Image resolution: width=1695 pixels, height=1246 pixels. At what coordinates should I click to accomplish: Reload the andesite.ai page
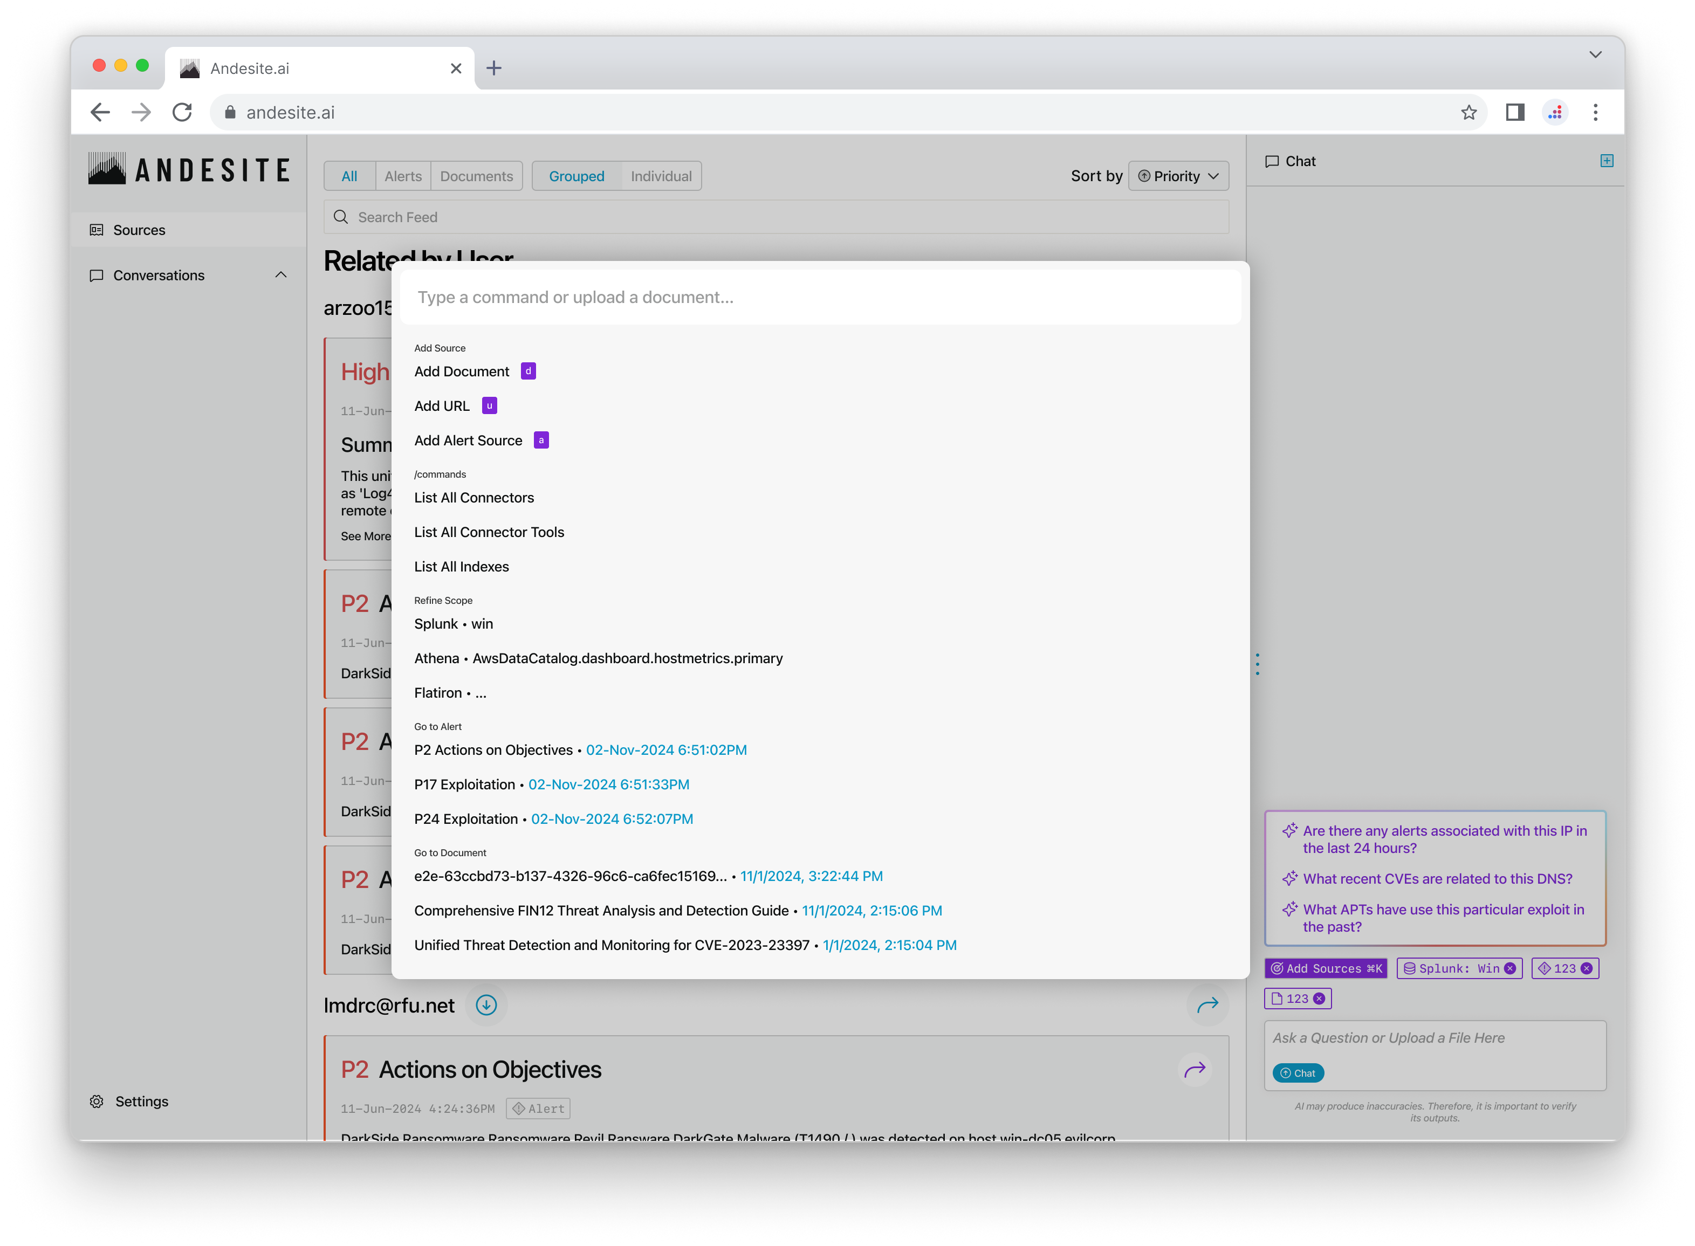tap(182, 112)
